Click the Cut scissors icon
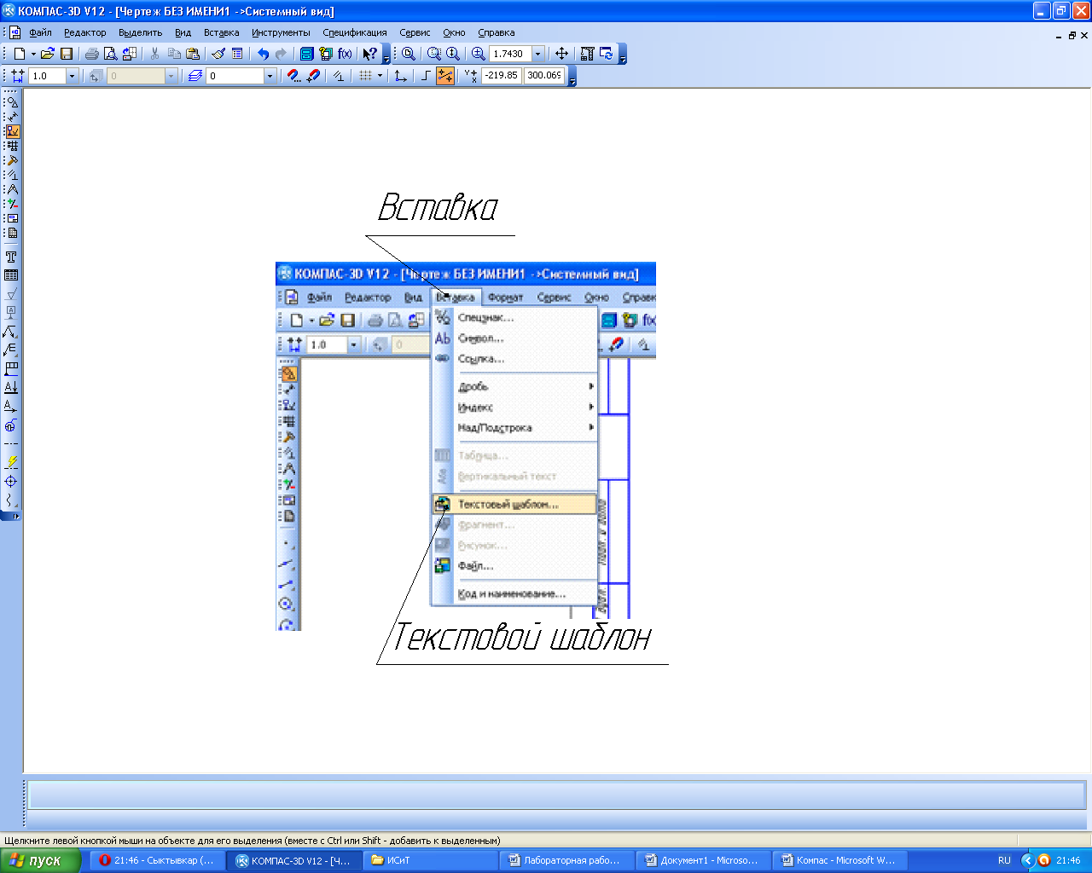Image resolution: width=1092 pixels, height=873 pixels. click(x=154, y=54)
